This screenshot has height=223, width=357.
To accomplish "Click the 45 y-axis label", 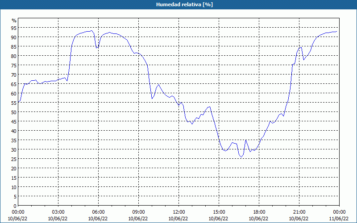I will (x=14, y=121).
